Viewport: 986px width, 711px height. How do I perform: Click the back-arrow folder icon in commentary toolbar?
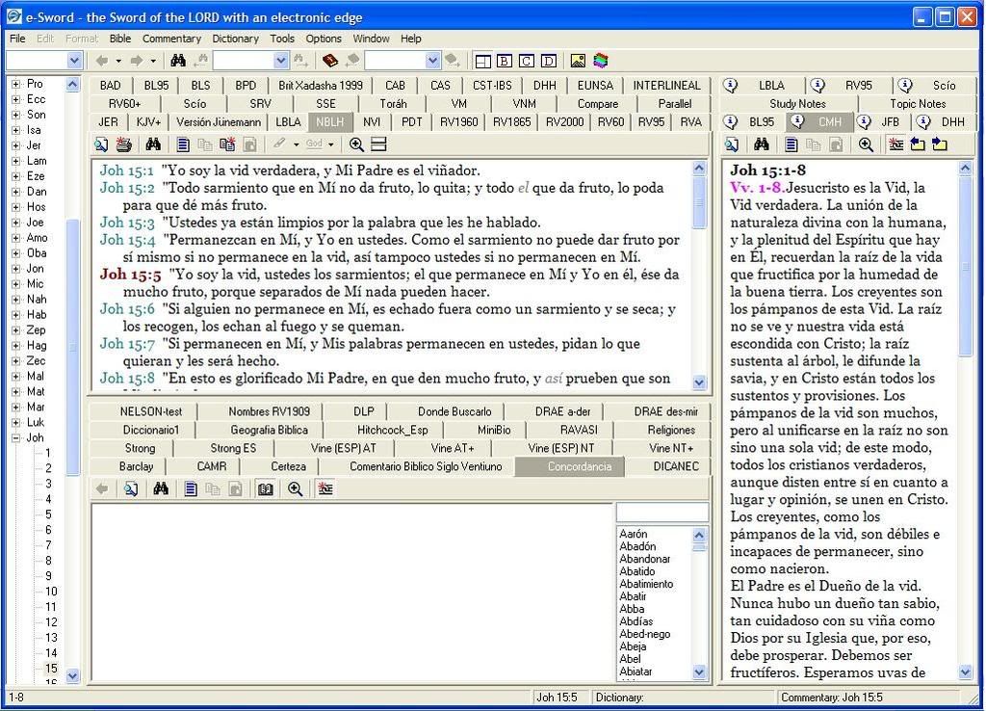click(918, 145)
